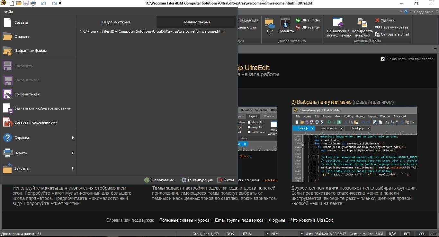The image size is (439, 237).
Task: Collapse the ribbon with up chevron
Action: point(400,12)
